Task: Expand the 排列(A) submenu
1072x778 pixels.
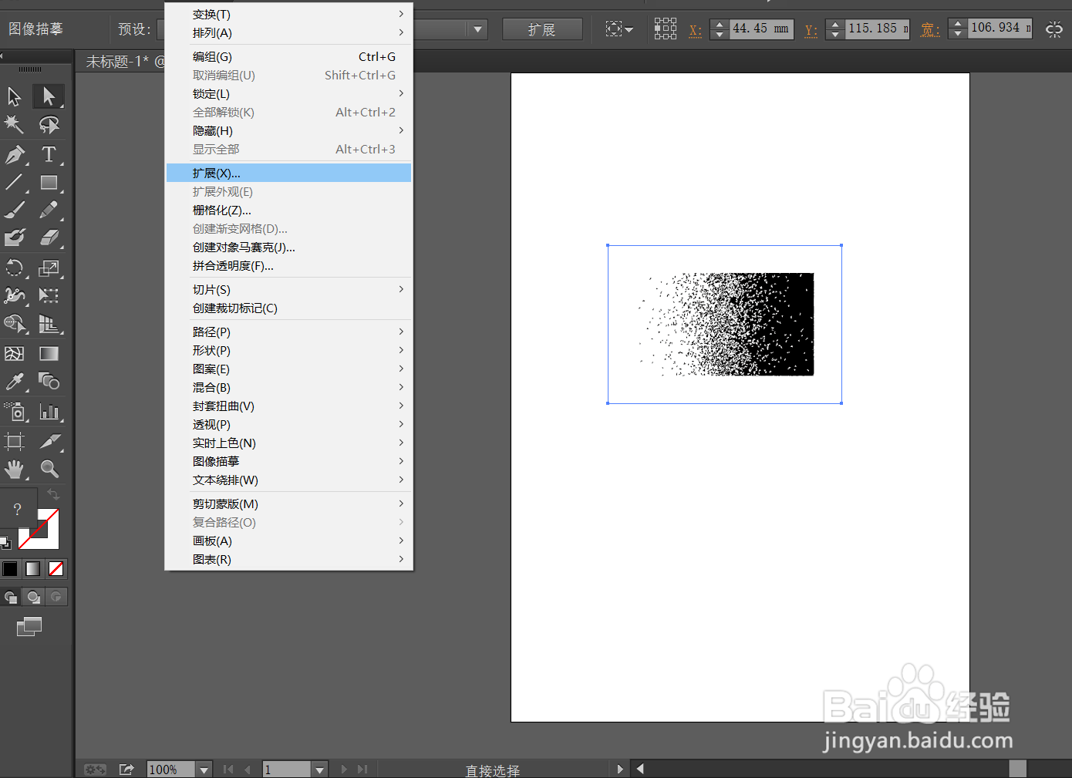Action: [x=289, y=32]
